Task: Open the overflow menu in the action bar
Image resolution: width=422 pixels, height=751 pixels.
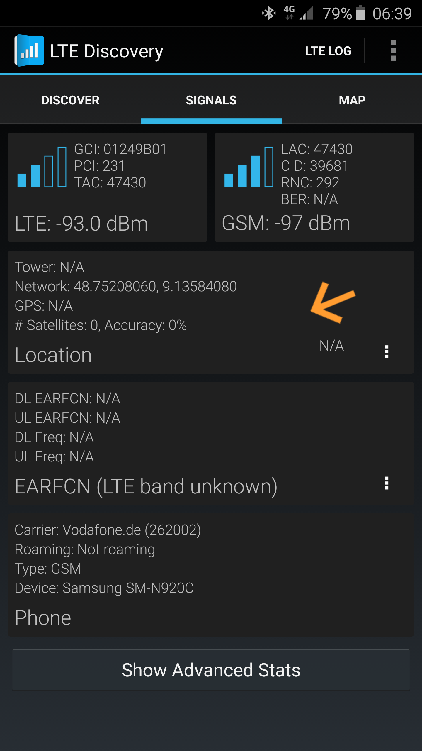Action: (x=393, y=50)
